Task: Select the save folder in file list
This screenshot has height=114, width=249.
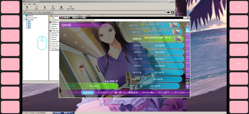Action: tap(52, 18)
